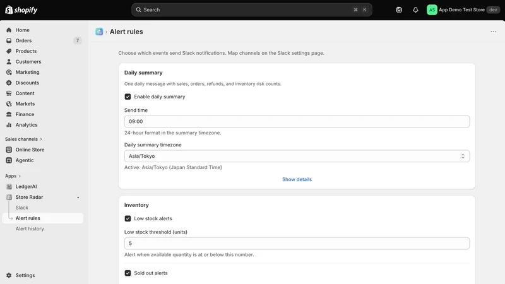Image resolution: width=505 pixels, height=284 pixels.
Task: Click the Agentic channel icon
Action: (9, 160)
